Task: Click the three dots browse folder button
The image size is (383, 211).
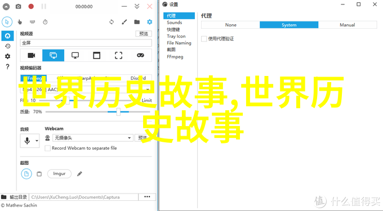Action: 147,197
